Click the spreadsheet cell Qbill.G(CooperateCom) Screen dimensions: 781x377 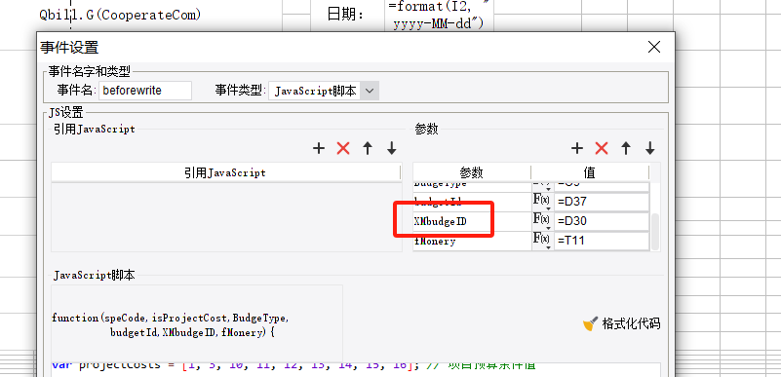coord(120,15)
